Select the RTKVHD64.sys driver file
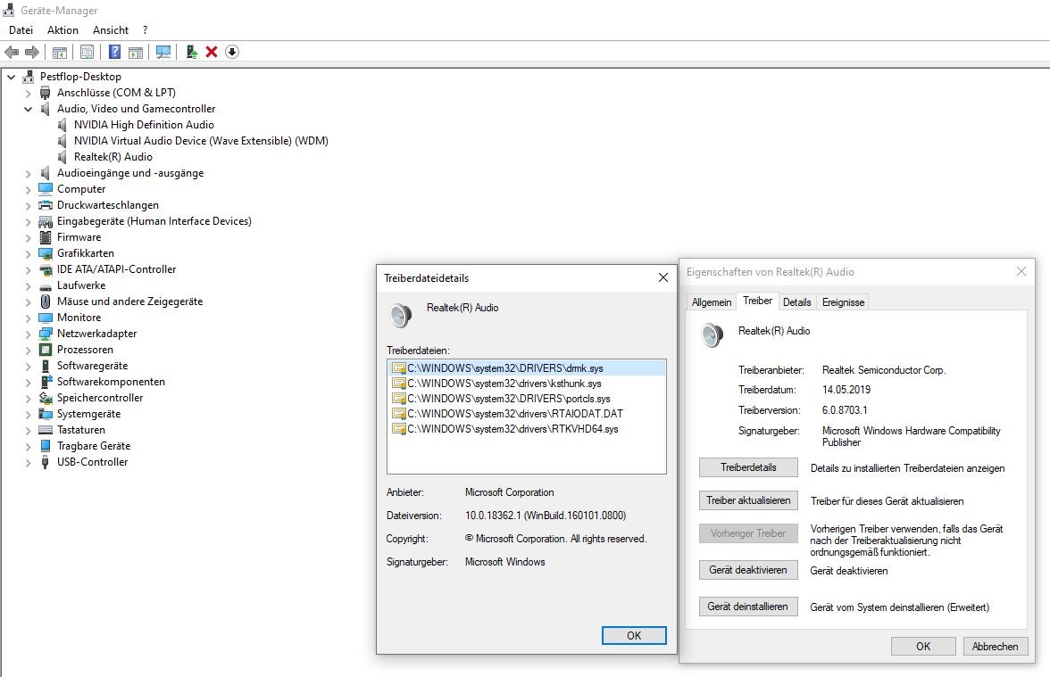 527,430
